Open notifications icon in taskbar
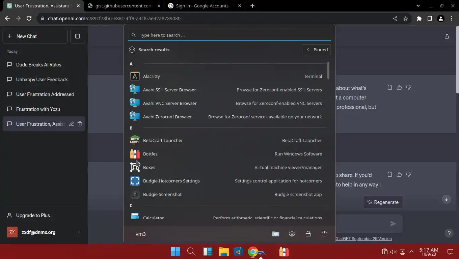The image size is (459, 259). [450, 252]
